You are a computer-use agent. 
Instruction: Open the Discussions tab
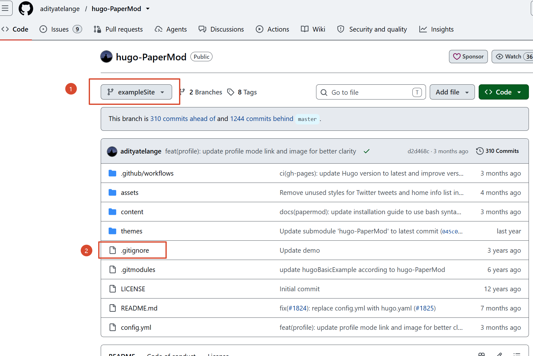(x=221, y=29)
